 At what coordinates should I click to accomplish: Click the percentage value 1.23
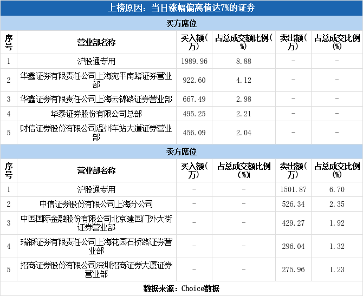(x=337, y=269)
